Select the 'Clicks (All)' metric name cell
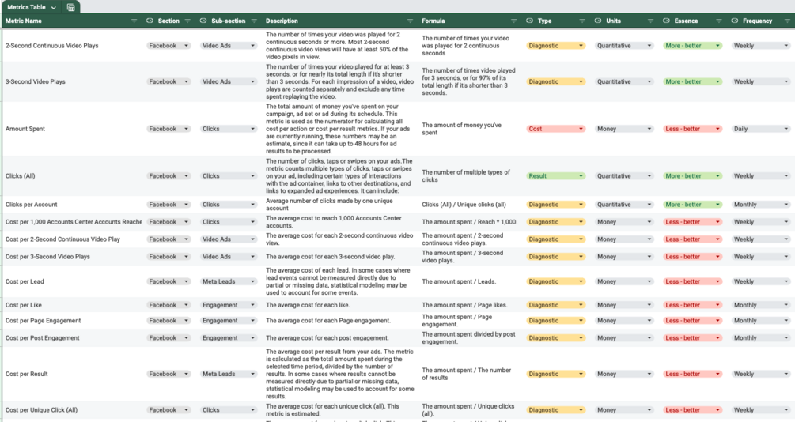 coord(73,175)
